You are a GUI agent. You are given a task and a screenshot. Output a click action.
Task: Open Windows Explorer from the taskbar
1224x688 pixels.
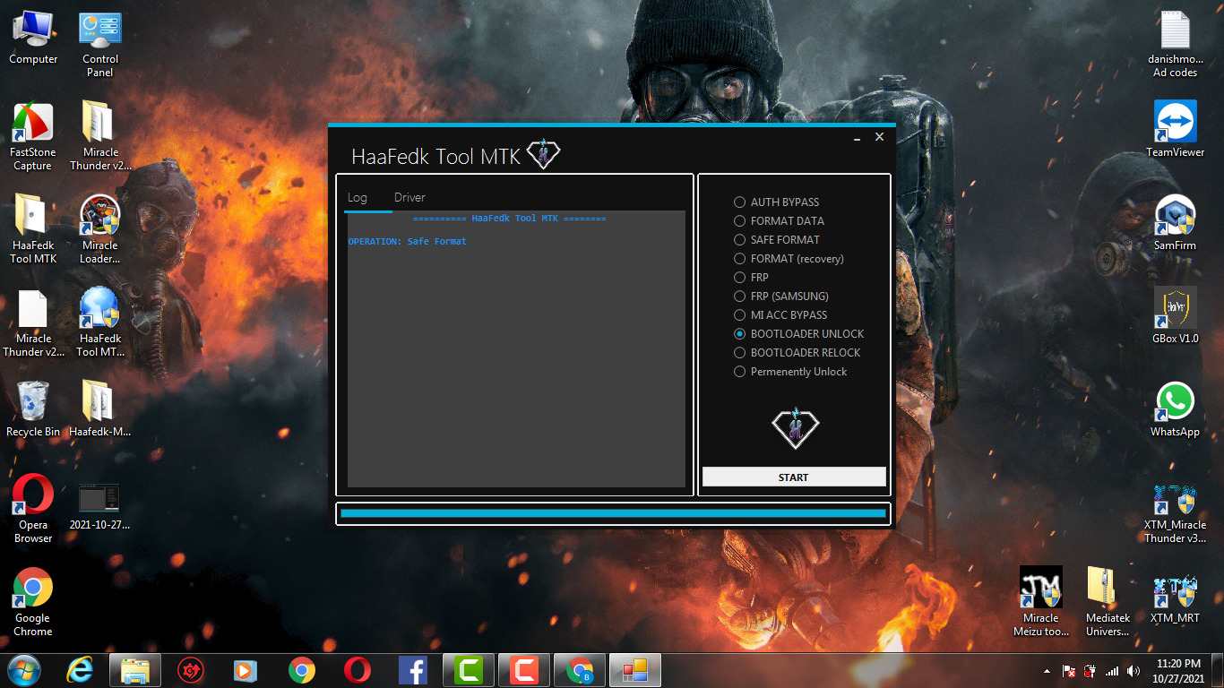pyautogui.click(x=135, y=670)
